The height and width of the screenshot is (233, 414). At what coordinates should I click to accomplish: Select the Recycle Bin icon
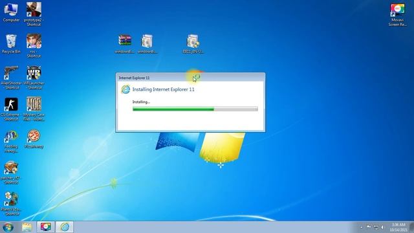pos(11,44)
